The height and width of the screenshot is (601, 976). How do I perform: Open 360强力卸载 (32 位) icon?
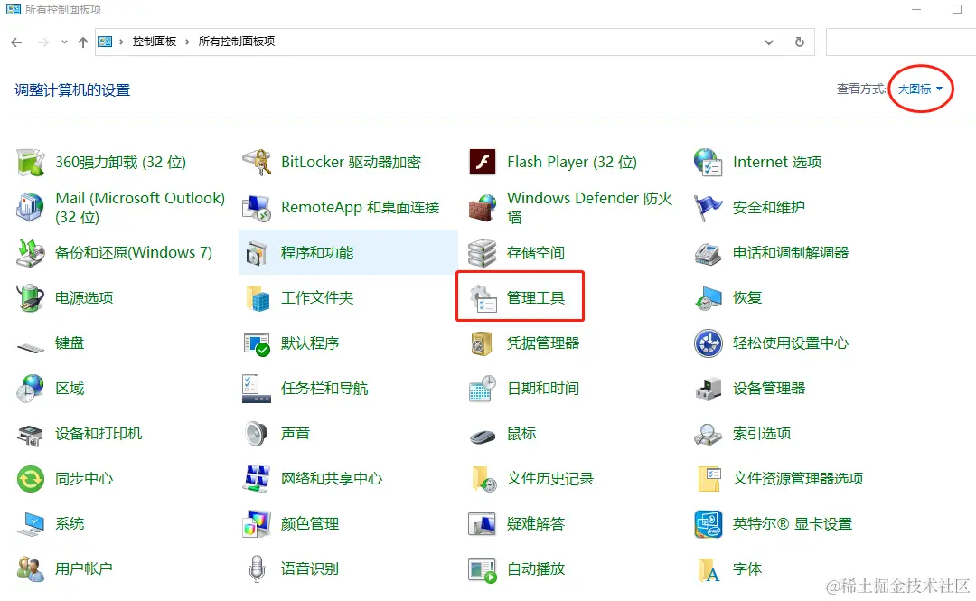click(31, 163)
